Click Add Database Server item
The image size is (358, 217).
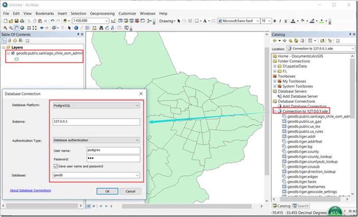point(300,96)
